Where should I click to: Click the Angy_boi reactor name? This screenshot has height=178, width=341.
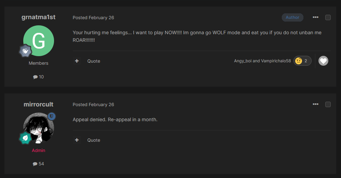click(243, 61)
